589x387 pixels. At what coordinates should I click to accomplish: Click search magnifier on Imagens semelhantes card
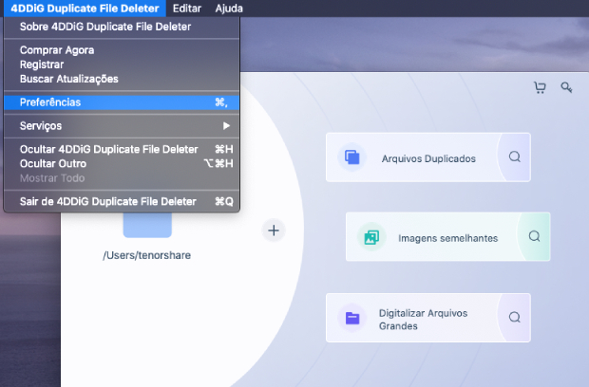click(534, 237)
